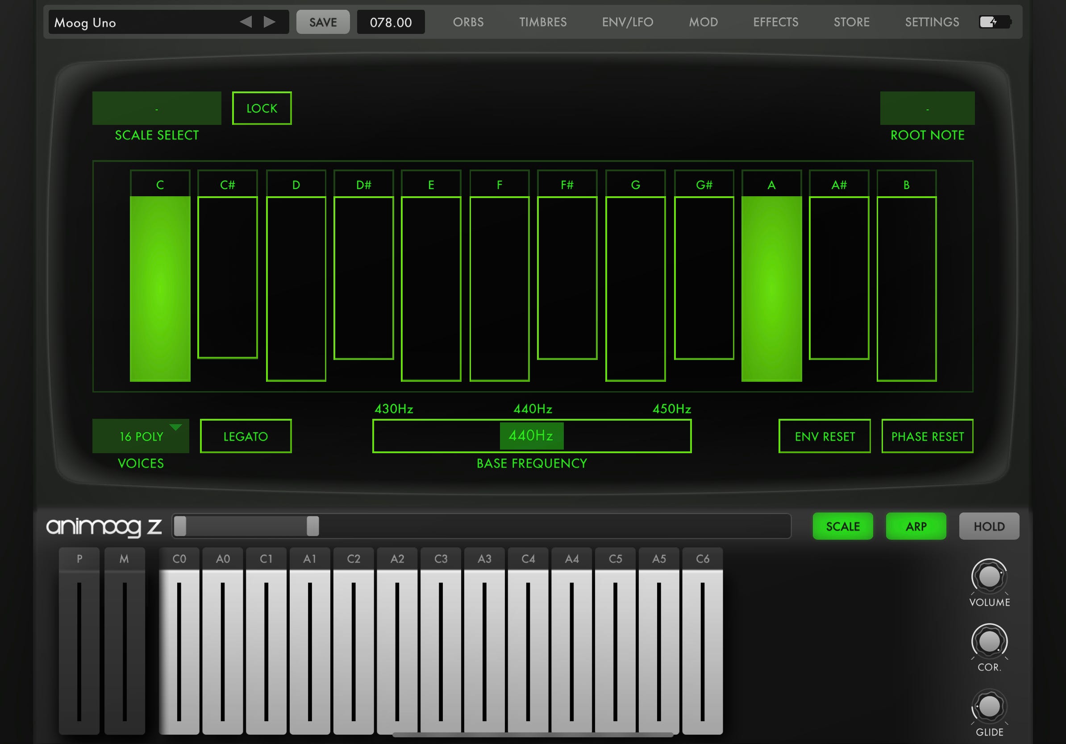Click the keyboard range slider right handle
The width and height of the screenshot is (1066, 744).
313,526
